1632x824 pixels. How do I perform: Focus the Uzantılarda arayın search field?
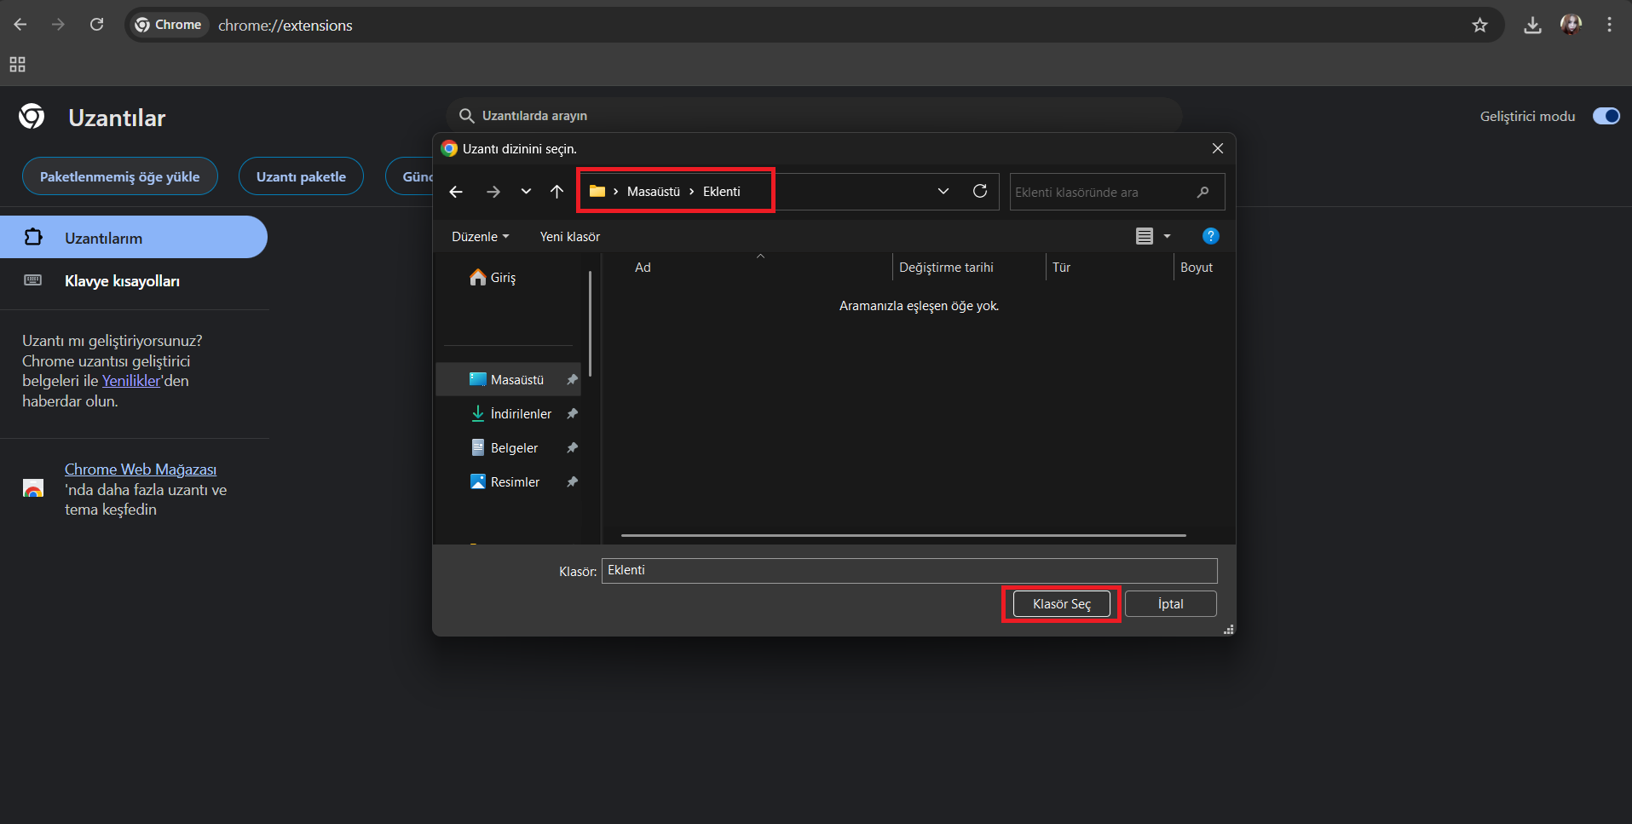click(814, 116)
